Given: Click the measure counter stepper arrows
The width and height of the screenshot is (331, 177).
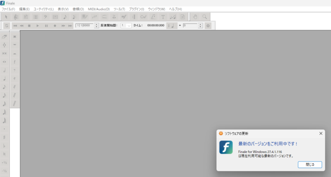Looking at the screenshot, I should pyautogui.click(x=97, y=26).
